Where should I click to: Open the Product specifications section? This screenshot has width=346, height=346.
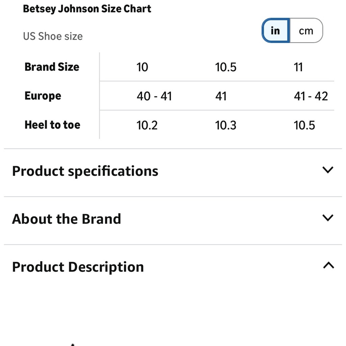pyautogui.click(x=173, y=171)
